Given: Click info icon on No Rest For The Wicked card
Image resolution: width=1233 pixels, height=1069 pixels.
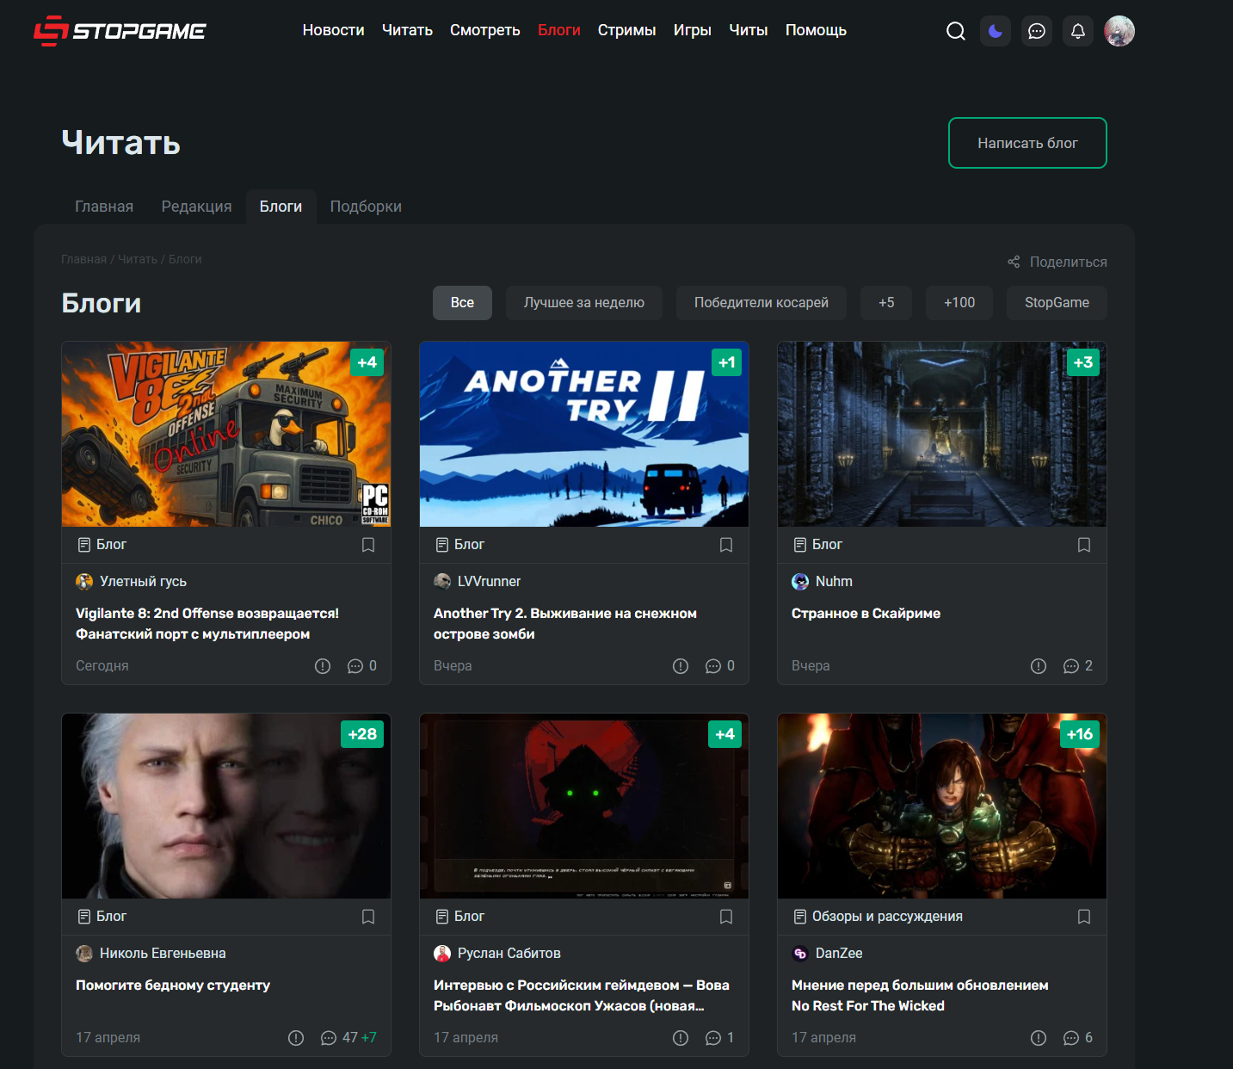Looking at the screenshot, I should coord(1039,1038).
